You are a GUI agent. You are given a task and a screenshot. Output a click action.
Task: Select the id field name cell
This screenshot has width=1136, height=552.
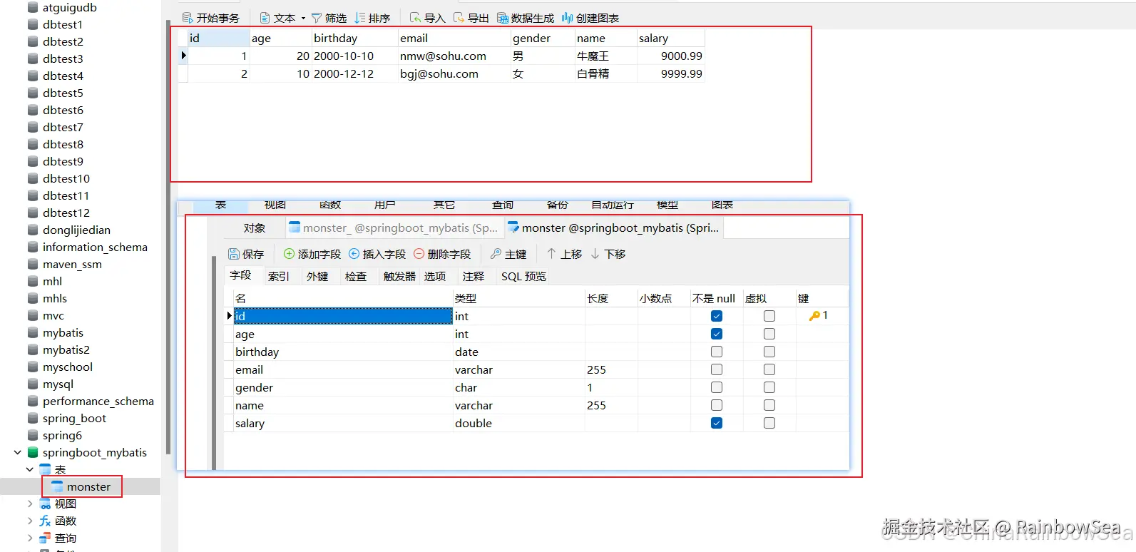pyautogui.click(x=343, y=316)
